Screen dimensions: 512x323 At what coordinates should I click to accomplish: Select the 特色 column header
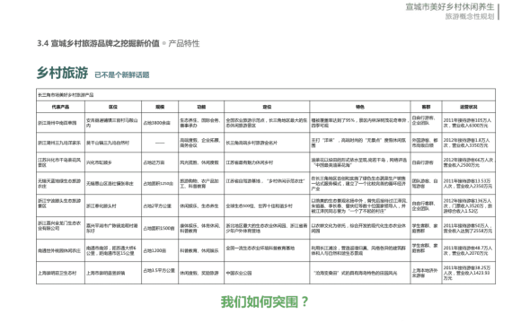tap(360, 107)
